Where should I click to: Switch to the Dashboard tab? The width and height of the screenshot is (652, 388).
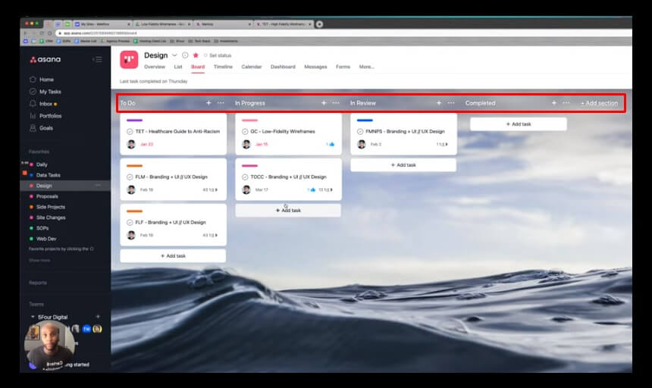283,67
